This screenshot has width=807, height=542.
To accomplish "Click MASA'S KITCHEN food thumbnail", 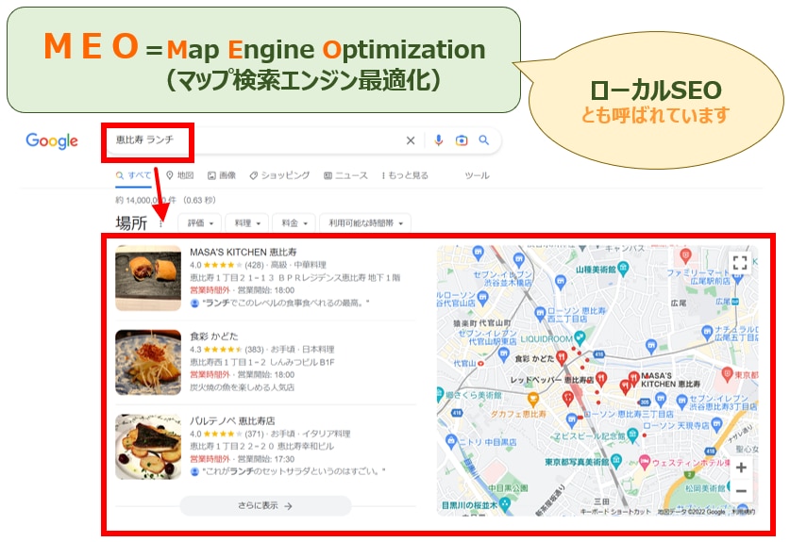I will pos(148,278).
